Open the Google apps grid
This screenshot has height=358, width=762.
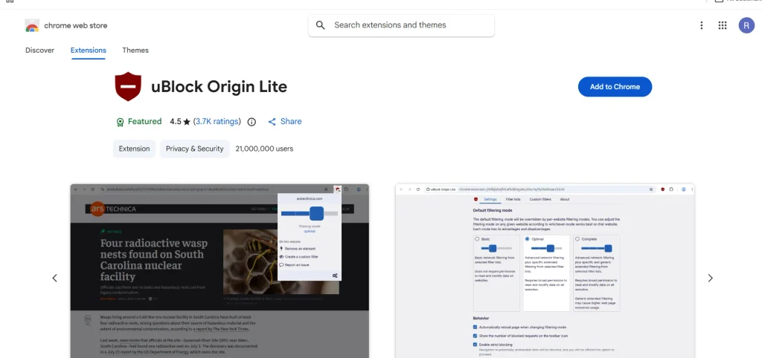point(723,25)
